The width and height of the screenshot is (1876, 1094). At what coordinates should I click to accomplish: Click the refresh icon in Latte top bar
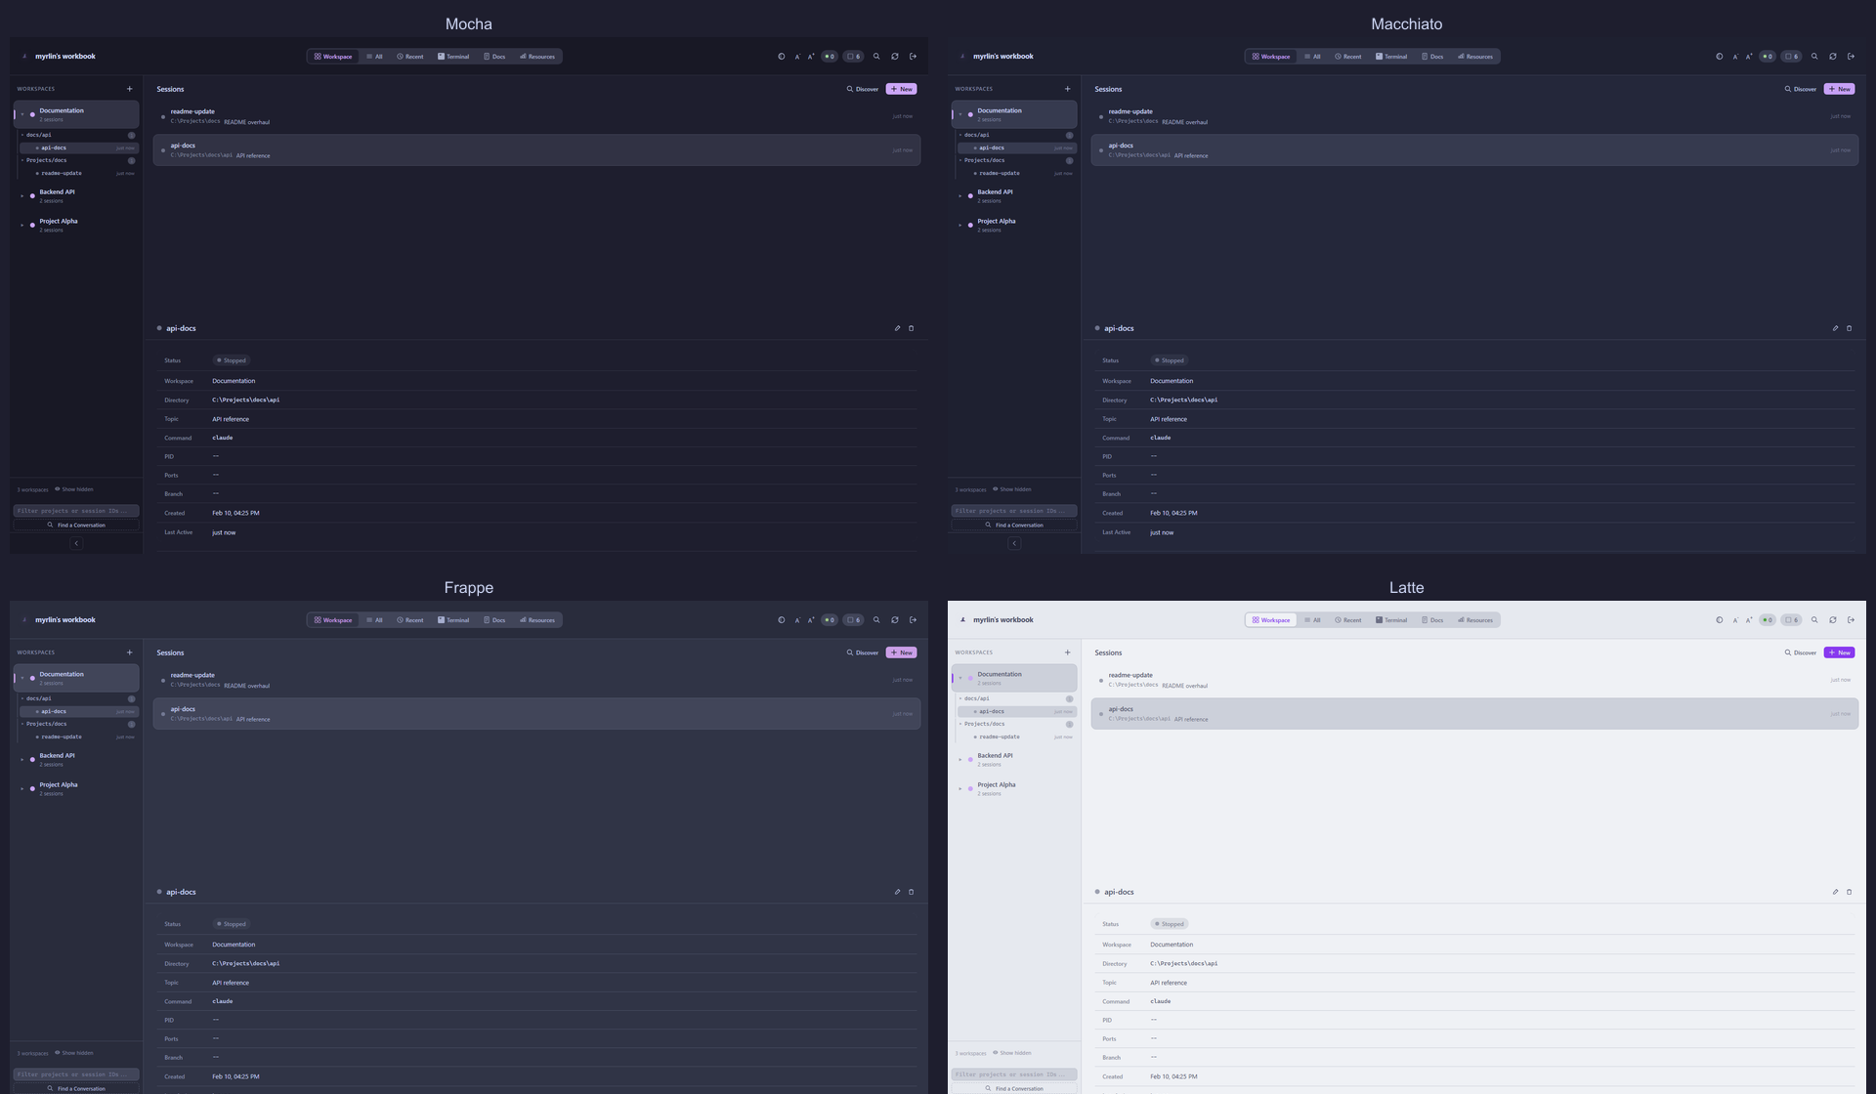(1833, 620)
